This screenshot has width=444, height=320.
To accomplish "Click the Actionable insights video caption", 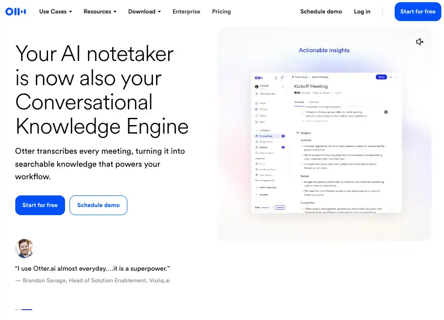I will [324, 50].
